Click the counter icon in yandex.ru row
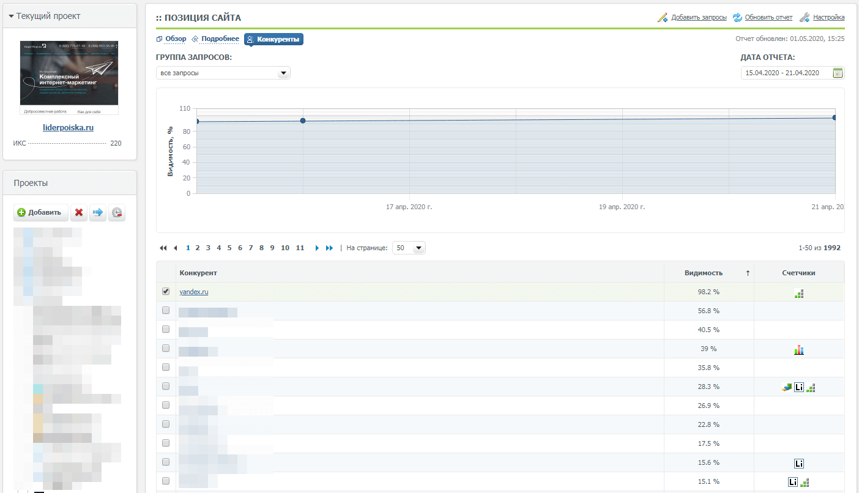The height and width of the screenshot is (493, 859). point(799,293)
